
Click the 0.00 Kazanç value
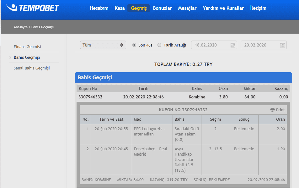284,97
